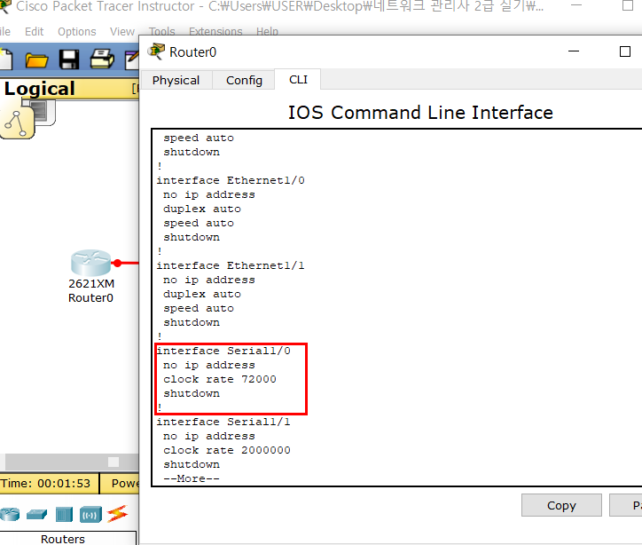Minimize the Router0 window
The width and height of the screenshot is (642, 545).
point(574,51)
